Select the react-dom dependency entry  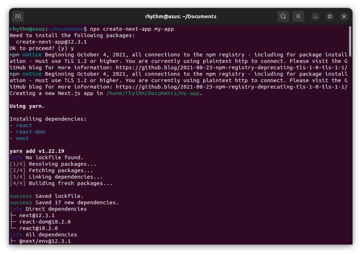click(x=29, y=132)
